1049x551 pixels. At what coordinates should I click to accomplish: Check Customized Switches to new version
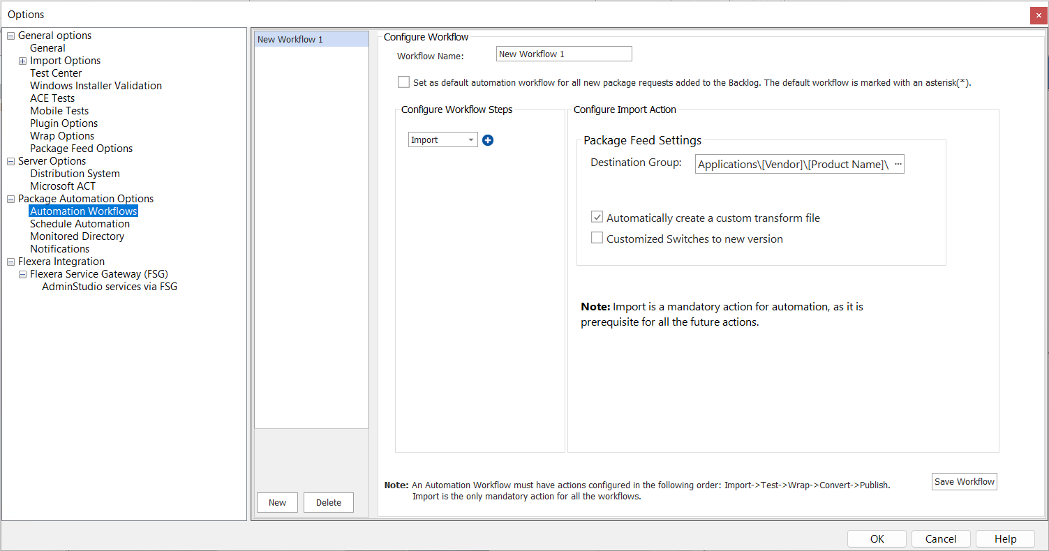597,238
